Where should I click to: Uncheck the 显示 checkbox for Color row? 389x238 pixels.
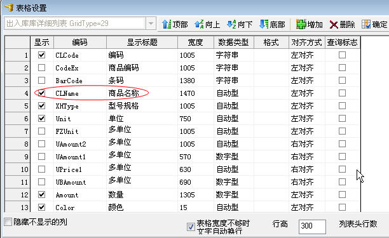pyautogui.click(x=42, y=207)
